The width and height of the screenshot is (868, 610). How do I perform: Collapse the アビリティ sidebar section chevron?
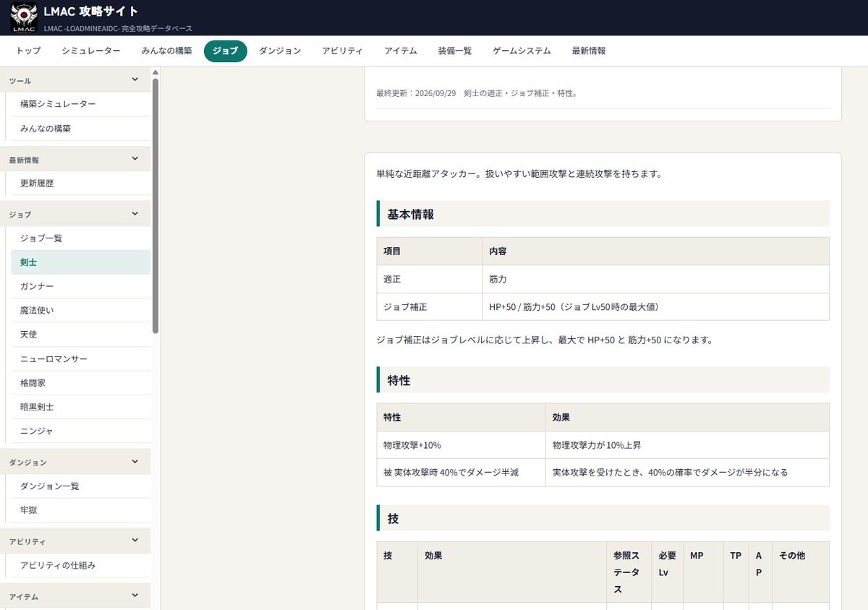click(135, 541)
